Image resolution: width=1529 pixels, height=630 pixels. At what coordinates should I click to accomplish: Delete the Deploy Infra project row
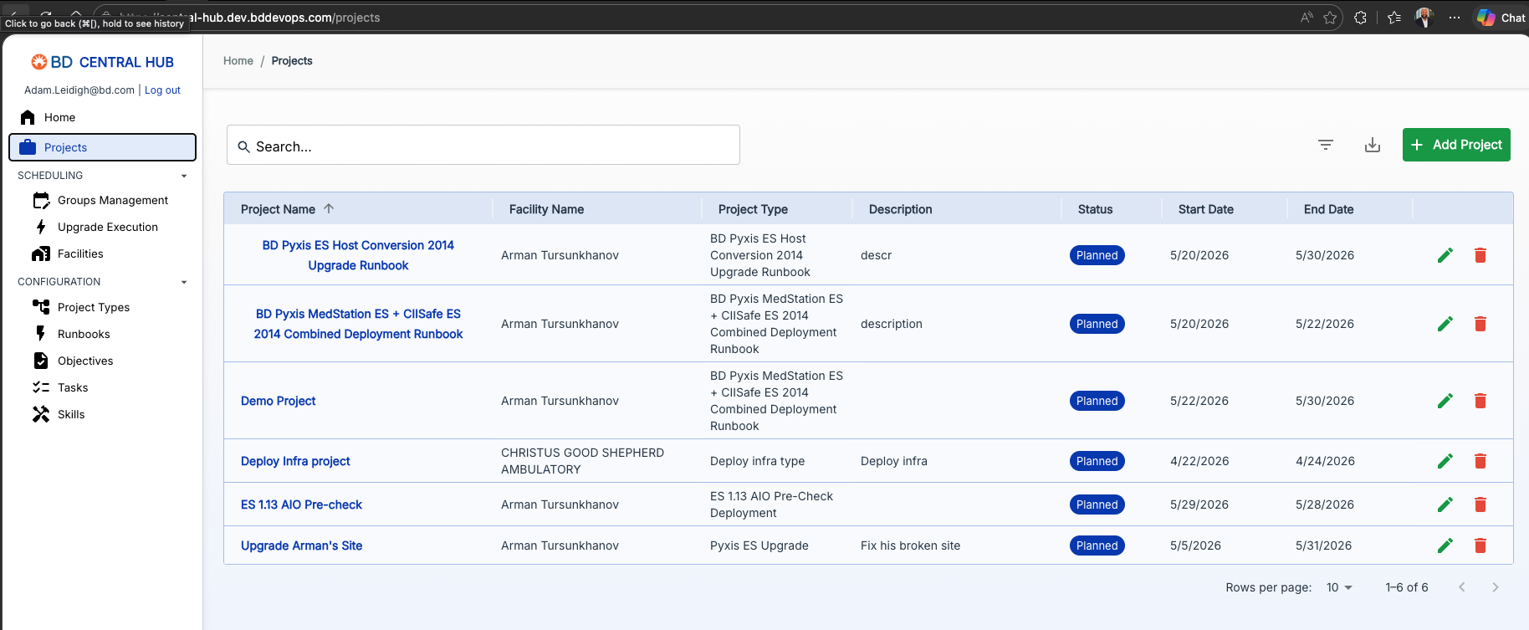click(x=1480, y=461)
